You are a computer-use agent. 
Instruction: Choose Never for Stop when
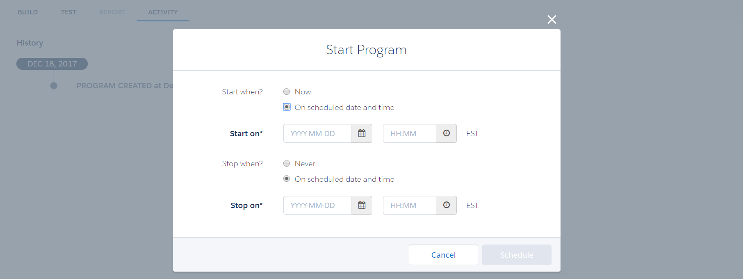coord(286,163)
